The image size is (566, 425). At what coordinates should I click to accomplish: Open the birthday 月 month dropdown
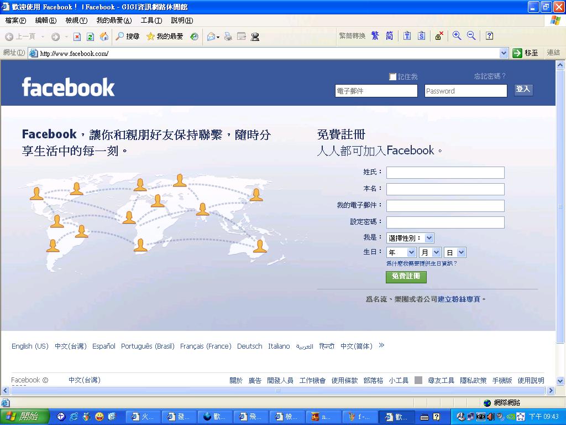(430, 252)
